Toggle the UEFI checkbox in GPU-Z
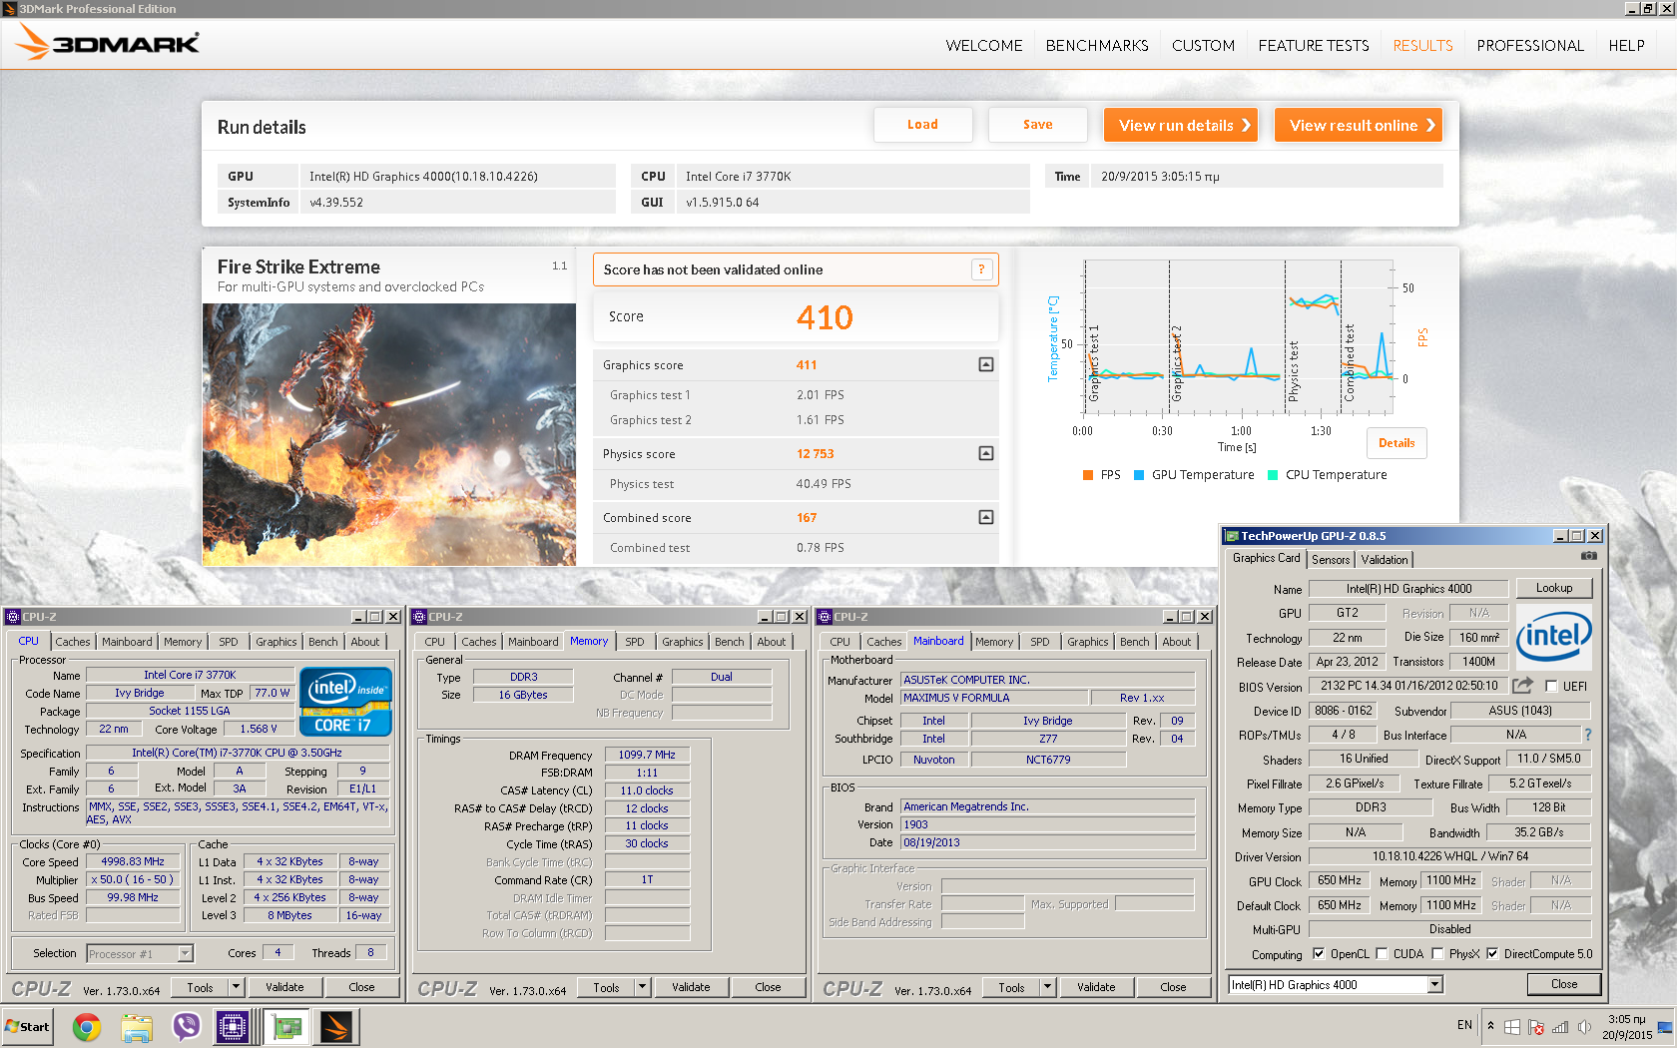 pos(1551,686)
